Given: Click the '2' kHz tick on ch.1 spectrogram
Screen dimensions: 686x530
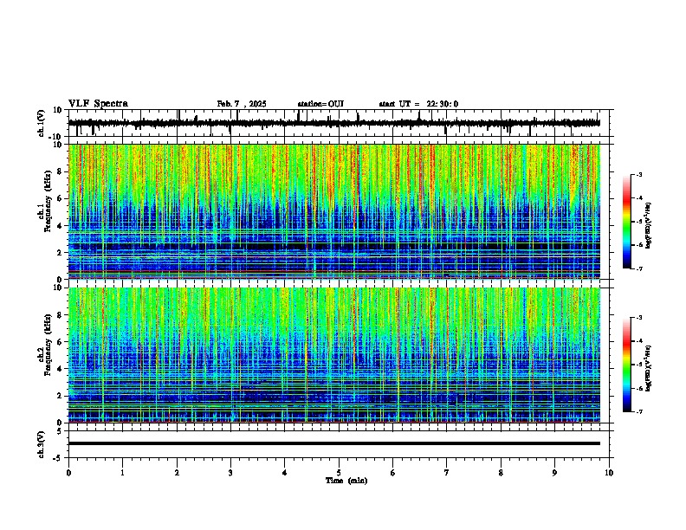Looking at the screenshot, I should pos(61,252).
